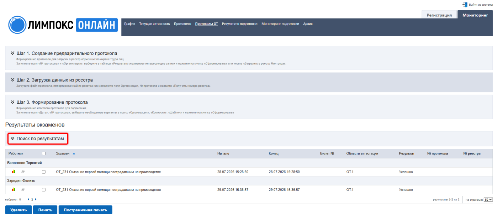Go to the previous page arrow
This screenshot has height=222, width=498.
(x=28, y=200)
